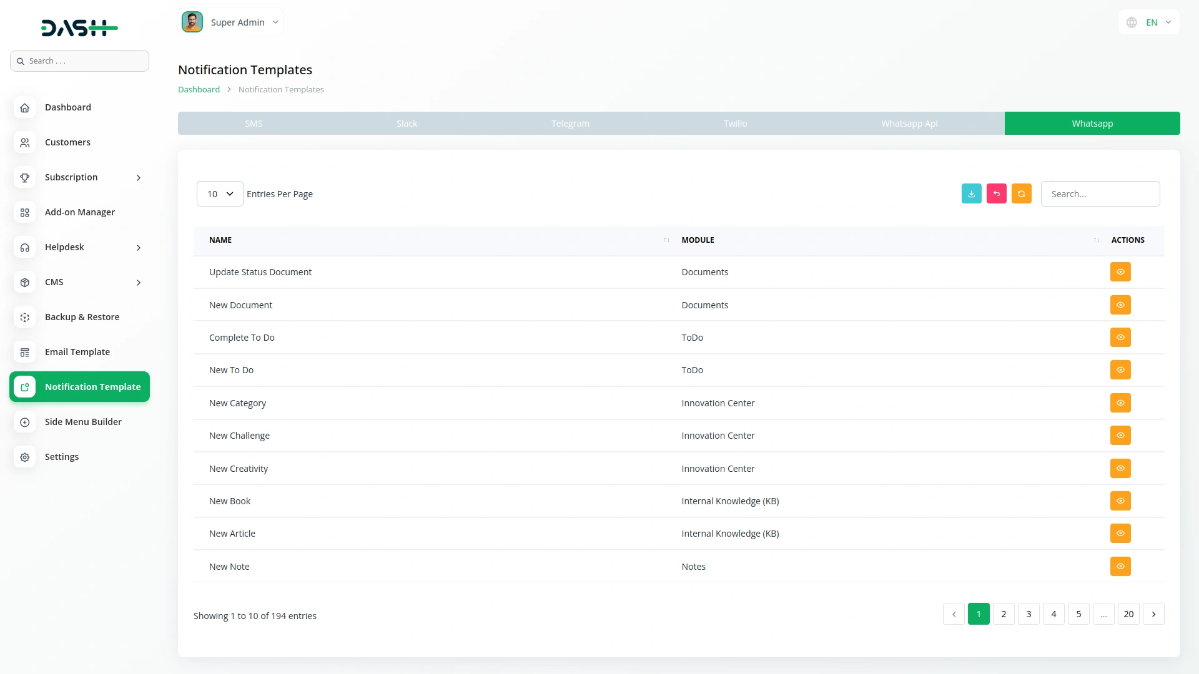This screenshot has height=674, width=1199.
Task: Switch to the Slack tab
Action: pos(407,124)
